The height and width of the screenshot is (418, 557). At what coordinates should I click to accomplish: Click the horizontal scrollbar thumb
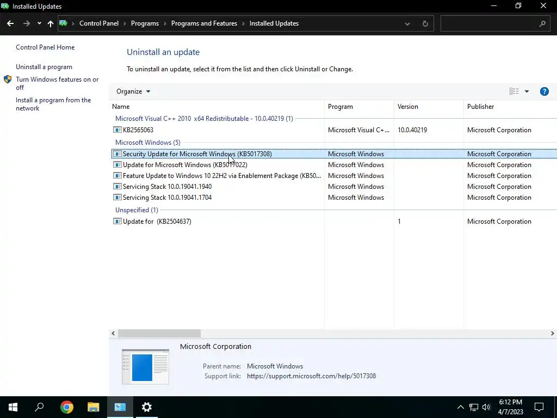click(x=159, y=334)
